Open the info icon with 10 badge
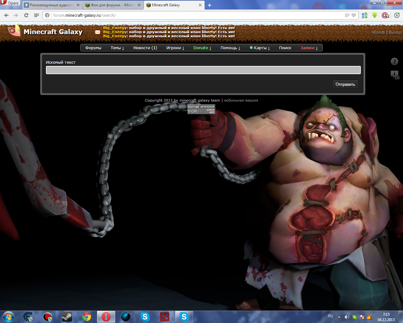The width and height of the screenshot is (403, 323). pyautogui.click(x=394, y=74)
